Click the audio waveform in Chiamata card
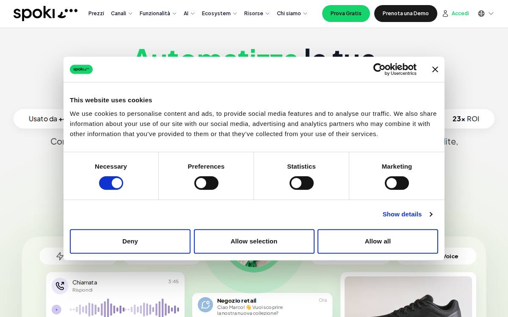Image resolution: width=508 pixels, height=317 pixels. point(124,309)
